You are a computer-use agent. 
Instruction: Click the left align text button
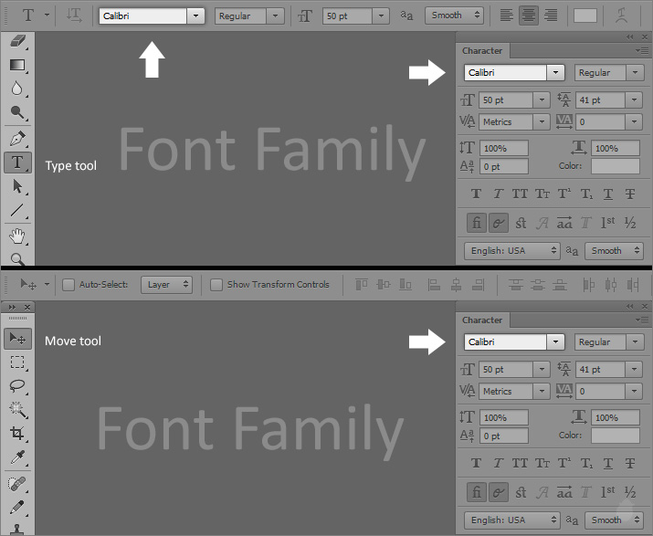(x=508, y=16)
